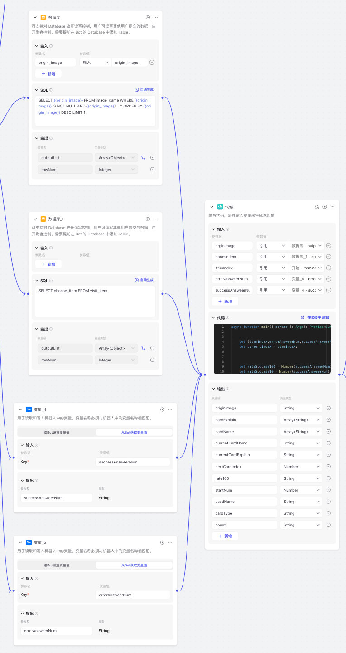This screenshot has width=346, height=653.
Task: Open 引用 dropdown for orginImage input
Action: [272, 245]
